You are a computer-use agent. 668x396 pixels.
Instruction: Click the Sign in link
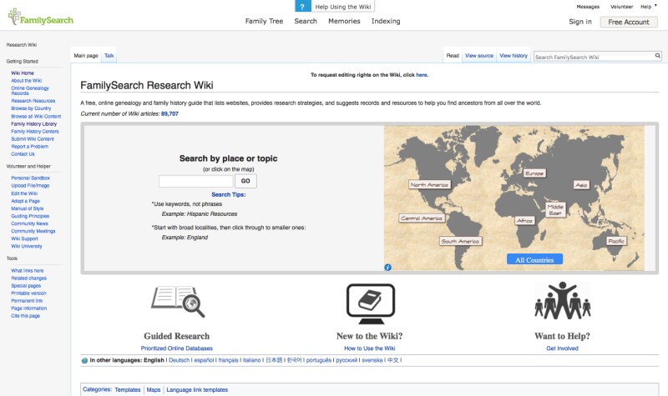coord(580,22)
